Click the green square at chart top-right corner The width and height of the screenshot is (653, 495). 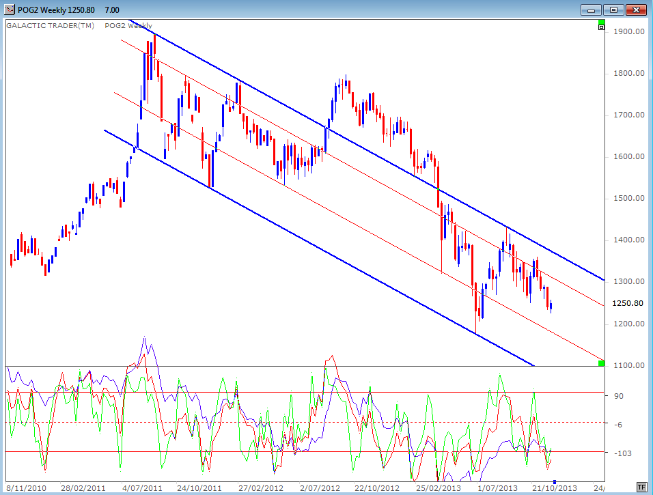[x=601, y=22]
